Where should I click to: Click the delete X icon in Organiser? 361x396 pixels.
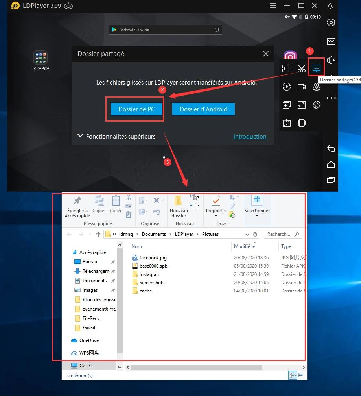pos(157,200)
